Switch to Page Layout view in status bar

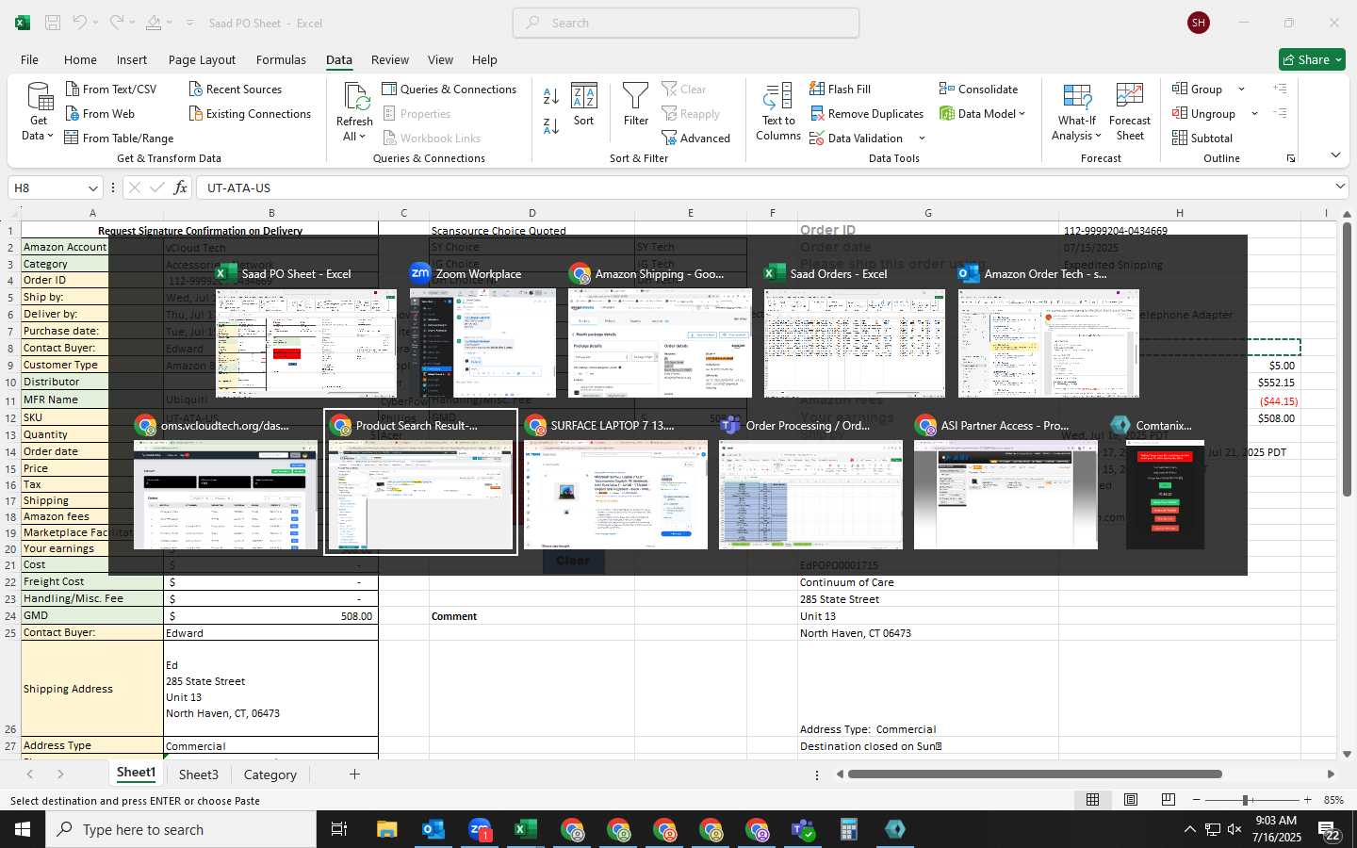pos(1131,800)
